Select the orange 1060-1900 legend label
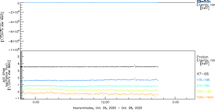 pyautogui.click(x=205, y=97)
